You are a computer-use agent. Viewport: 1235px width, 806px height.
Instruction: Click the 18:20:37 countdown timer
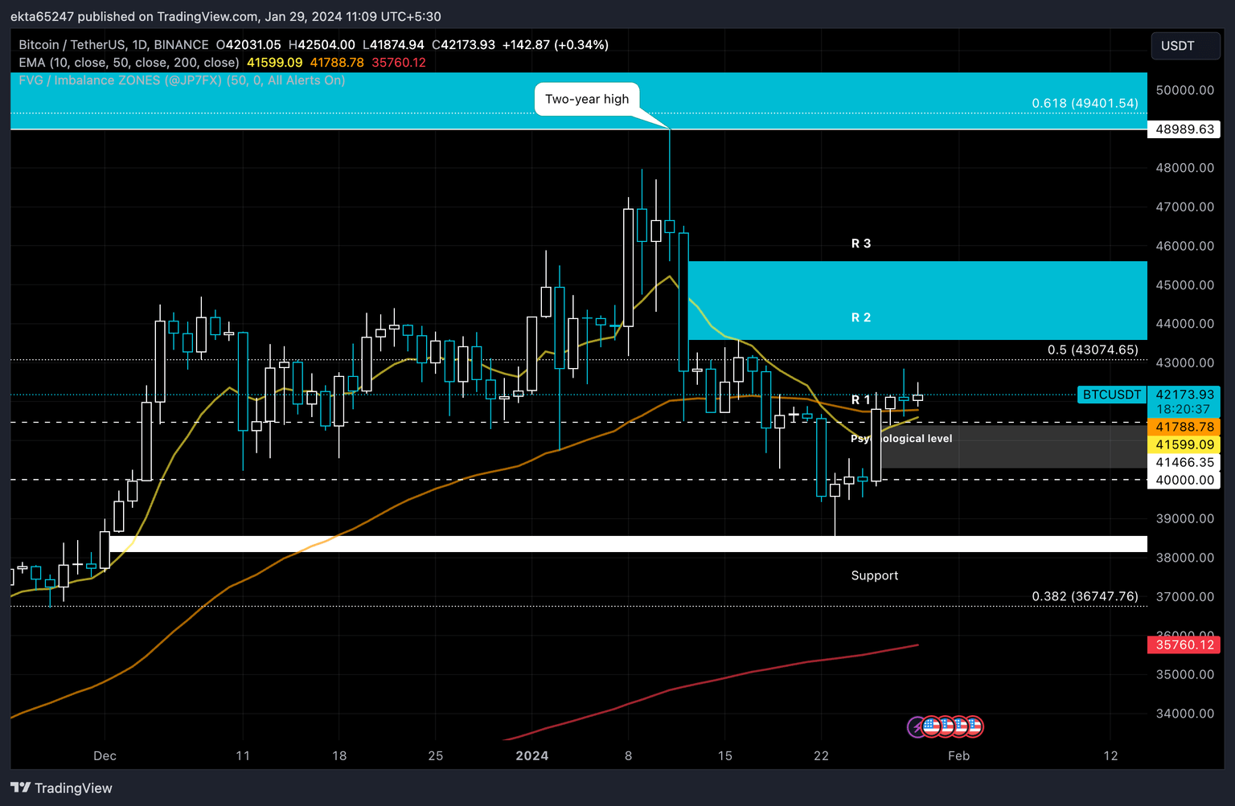[1181, 409]
